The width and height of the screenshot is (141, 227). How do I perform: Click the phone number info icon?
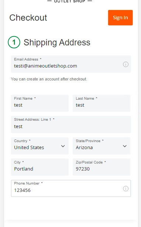(125, 189)
